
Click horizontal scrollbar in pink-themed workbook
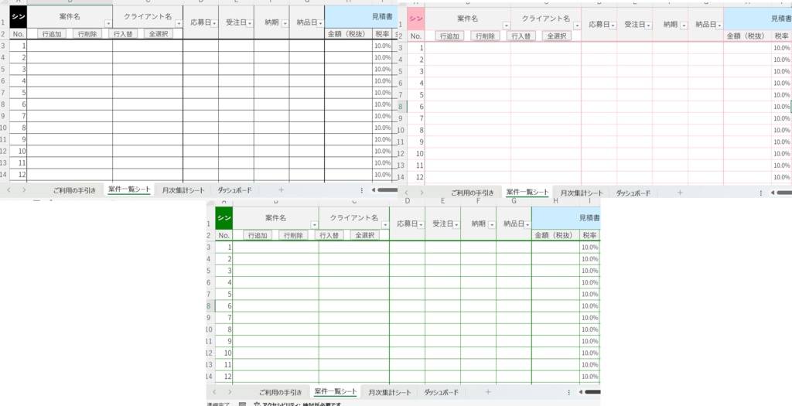(x=784, y=193)
